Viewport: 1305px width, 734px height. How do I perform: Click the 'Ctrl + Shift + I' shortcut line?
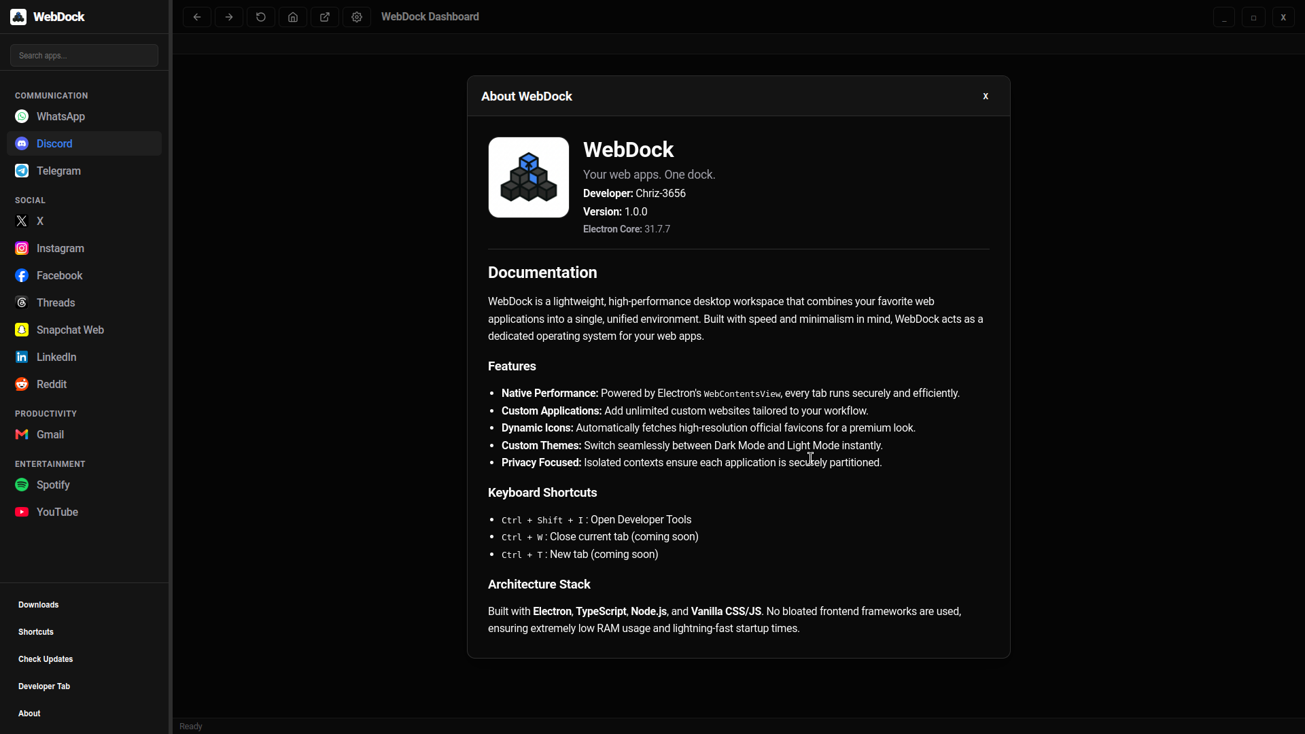click(x=596, y=520)
